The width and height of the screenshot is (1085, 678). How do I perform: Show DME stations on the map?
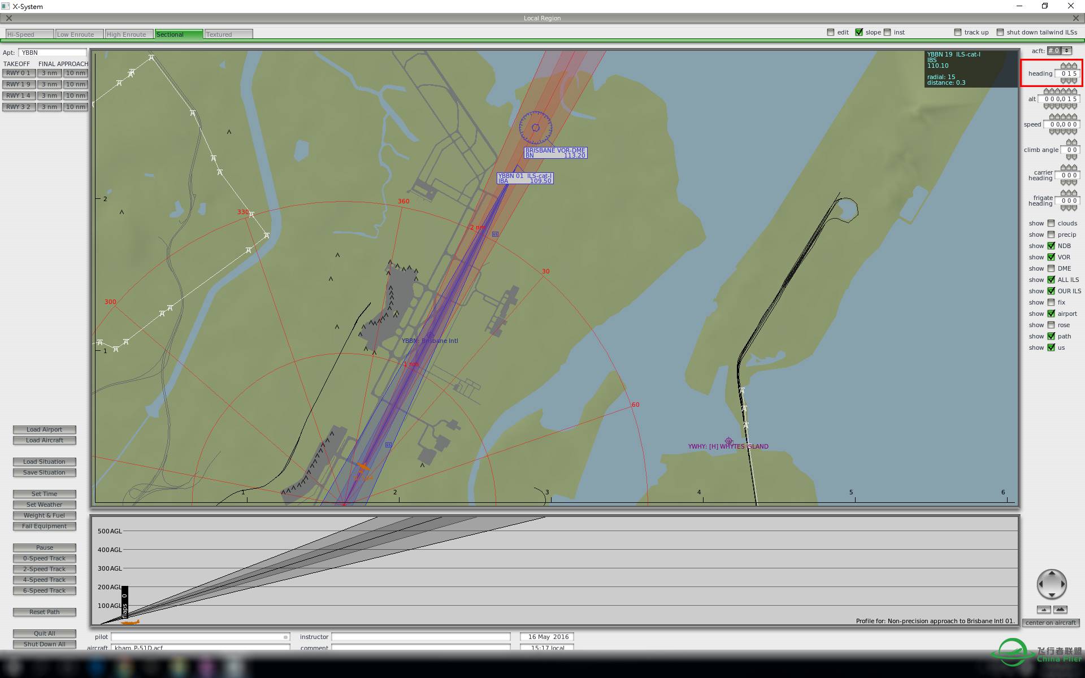(1051, 268)
